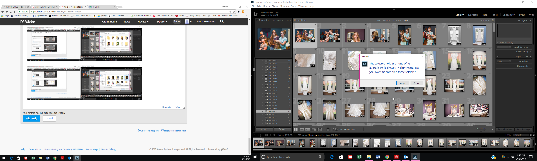
Task: Switch to the Develop module
Action: click(473, 15)
